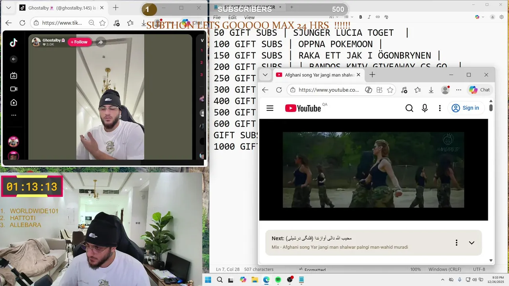Open Favorites list in the TikTok browser toolbar

[x=130, y=23]
